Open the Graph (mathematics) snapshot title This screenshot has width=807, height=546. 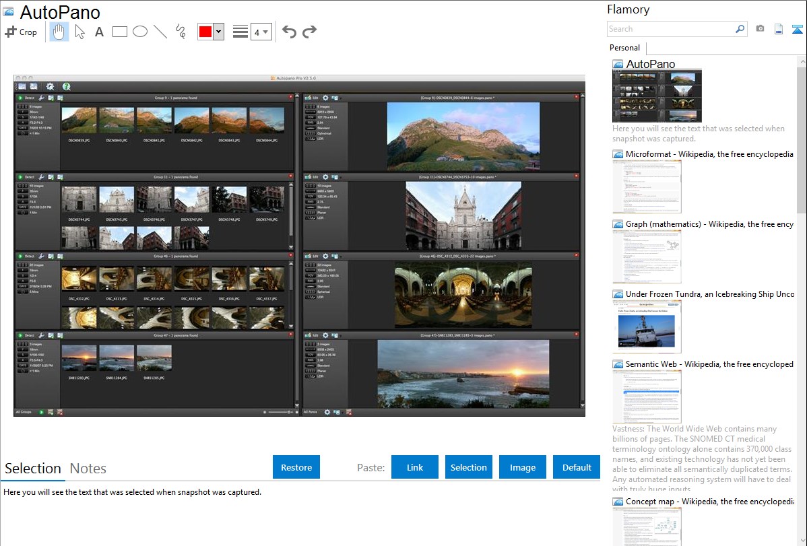click(710, 224)
